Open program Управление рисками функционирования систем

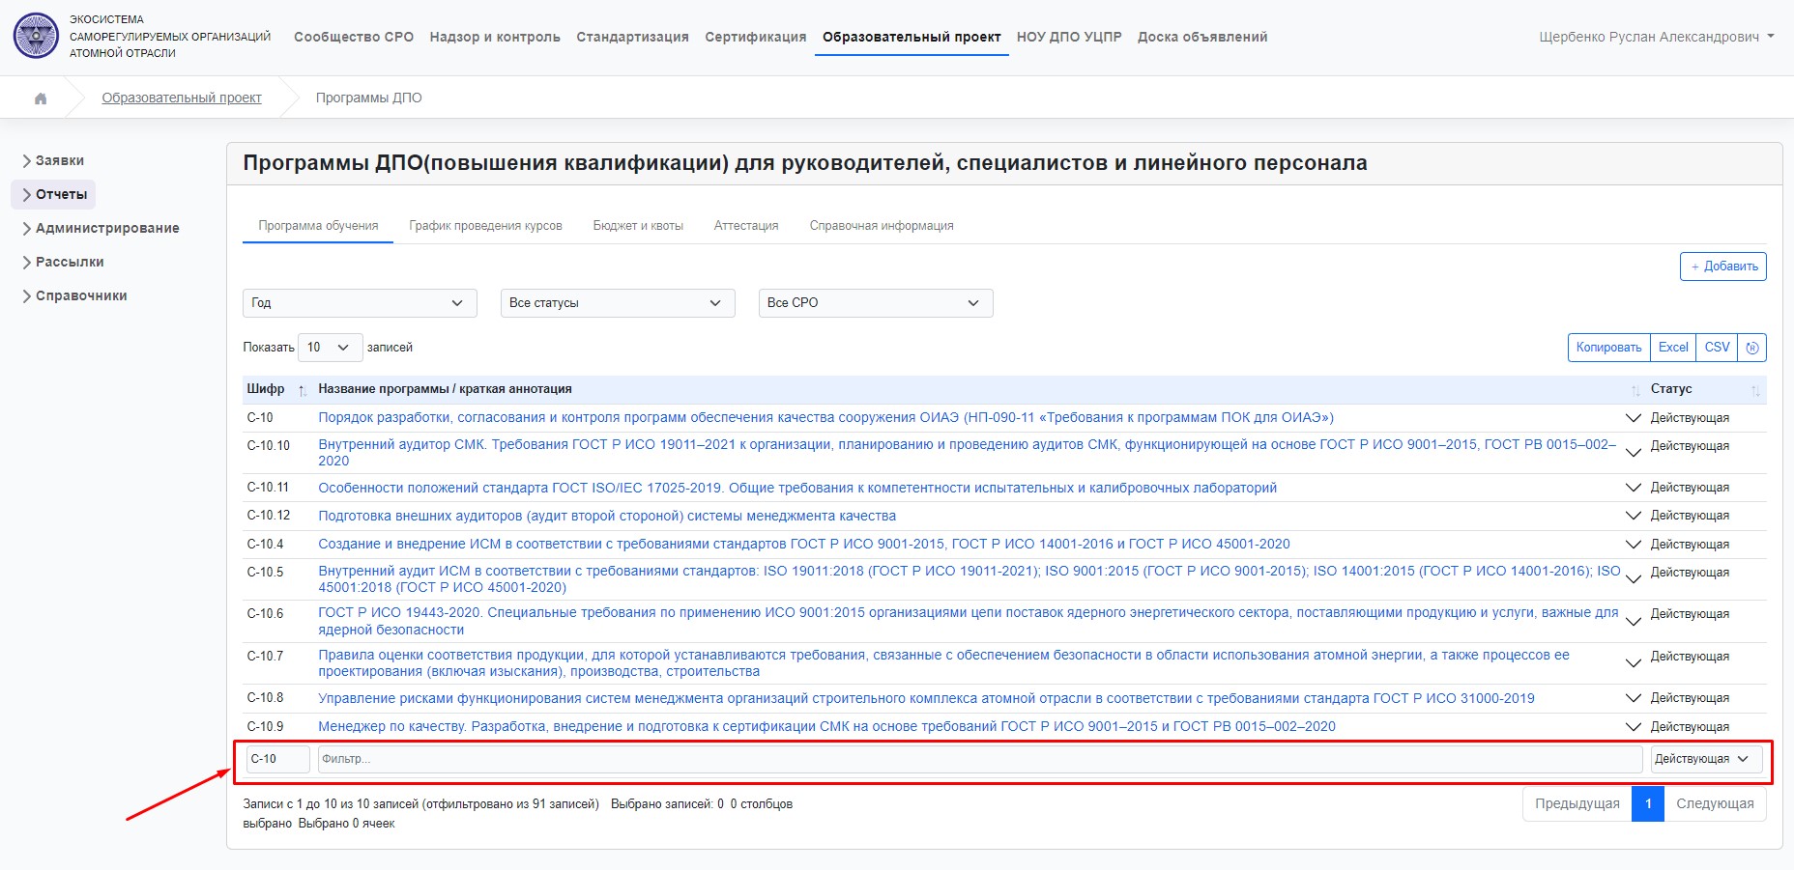click(x=926, y=699)
